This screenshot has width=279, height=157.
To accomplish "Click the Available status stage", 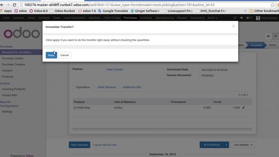I will pos(256,45).
